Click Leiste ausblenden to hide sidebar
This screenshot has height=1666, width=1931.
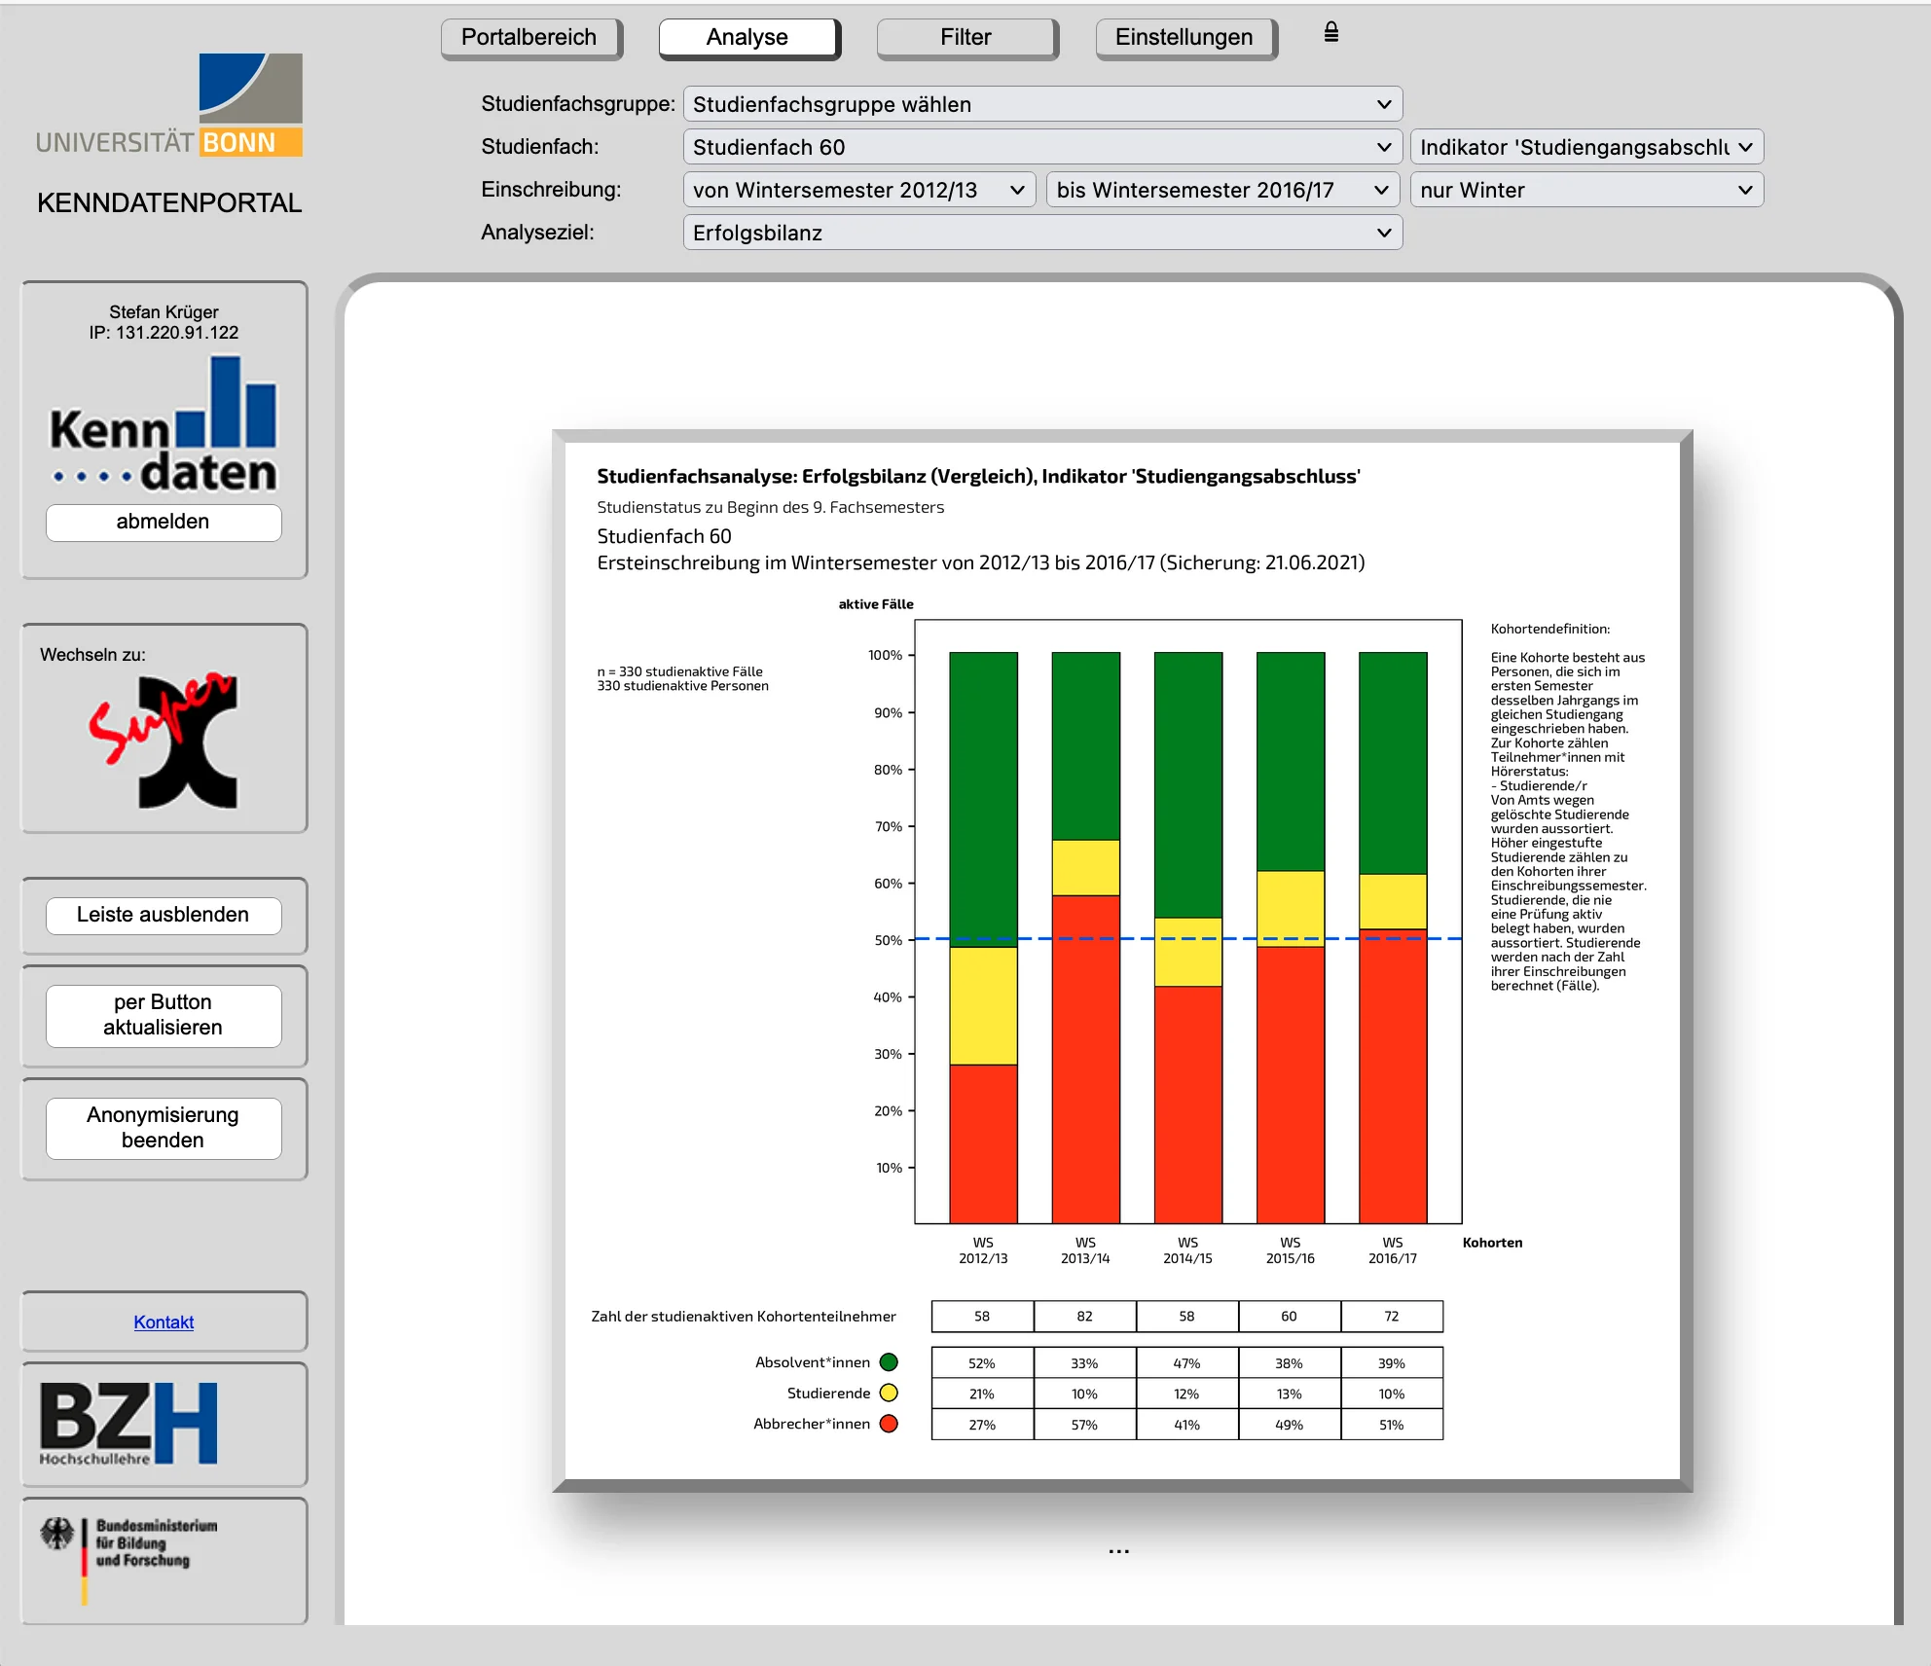coord(164,915)
